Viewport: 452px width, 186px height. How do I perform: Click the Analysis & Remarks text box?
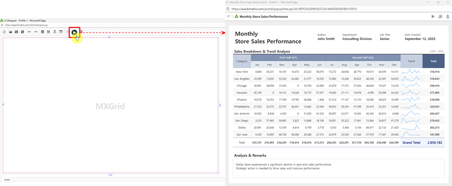(339, 168)
